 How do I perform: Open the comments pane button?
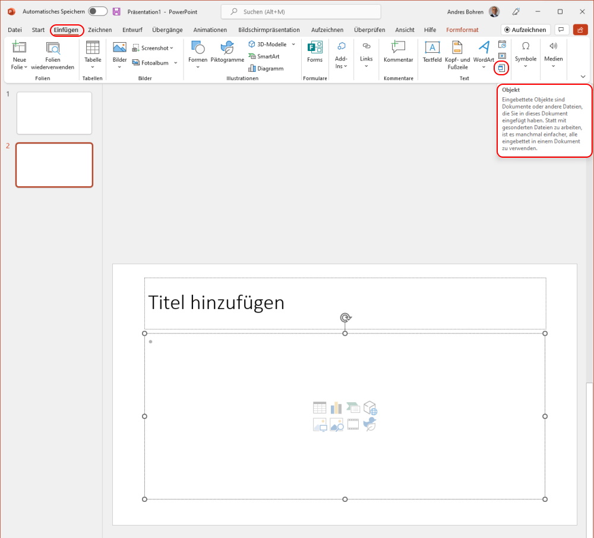tap(561, 30)
